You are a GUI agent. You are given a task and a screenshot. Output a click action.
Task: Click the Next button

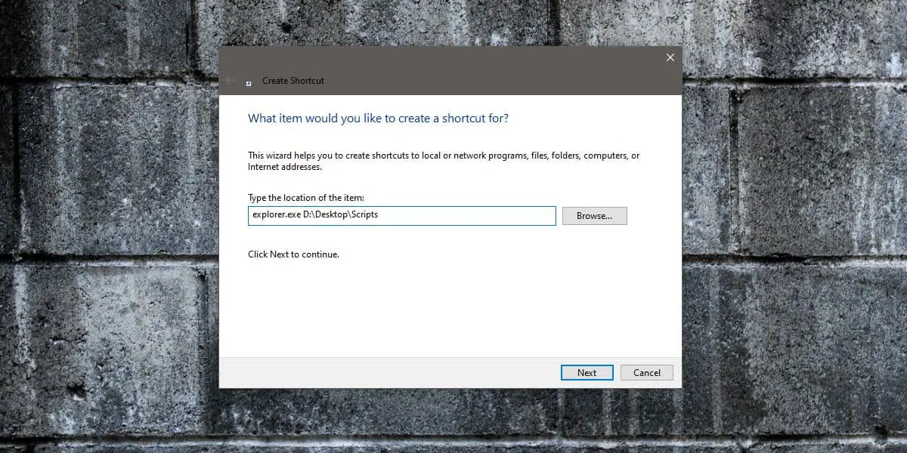(587, 372)
